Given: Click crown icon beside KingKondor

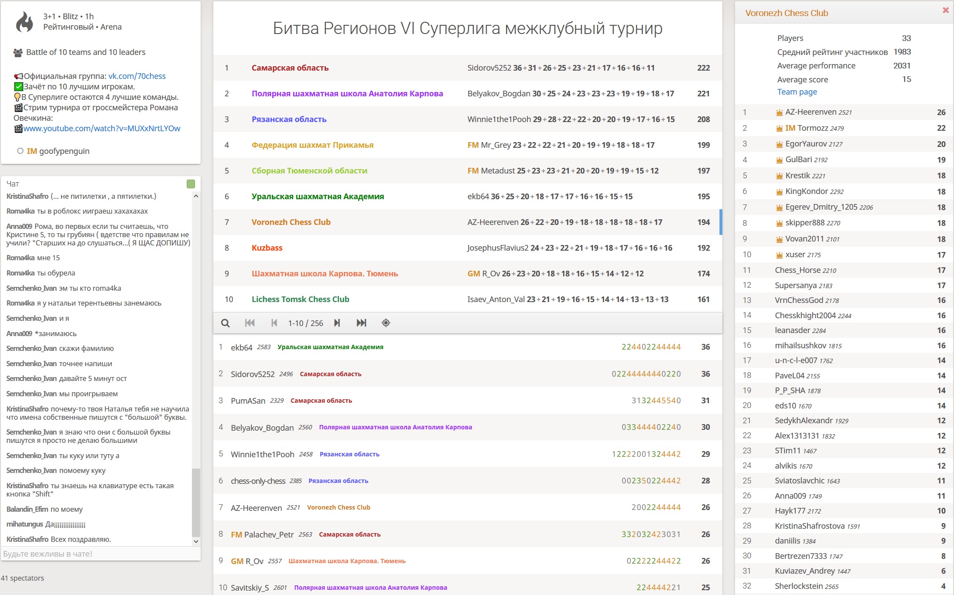Looking at the screenshot, I should tap(779, 192).
